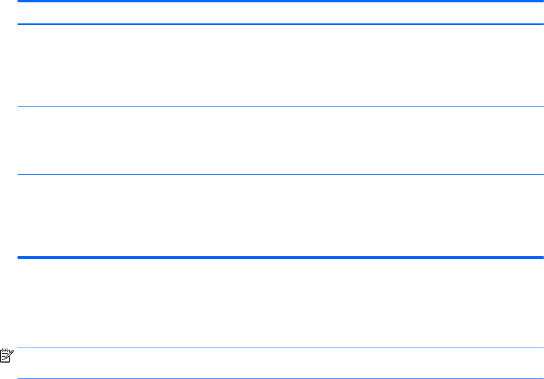Click the notepad-and-pencil note icon
Viewport: 544px width, 379px height.
coord(7,356)
